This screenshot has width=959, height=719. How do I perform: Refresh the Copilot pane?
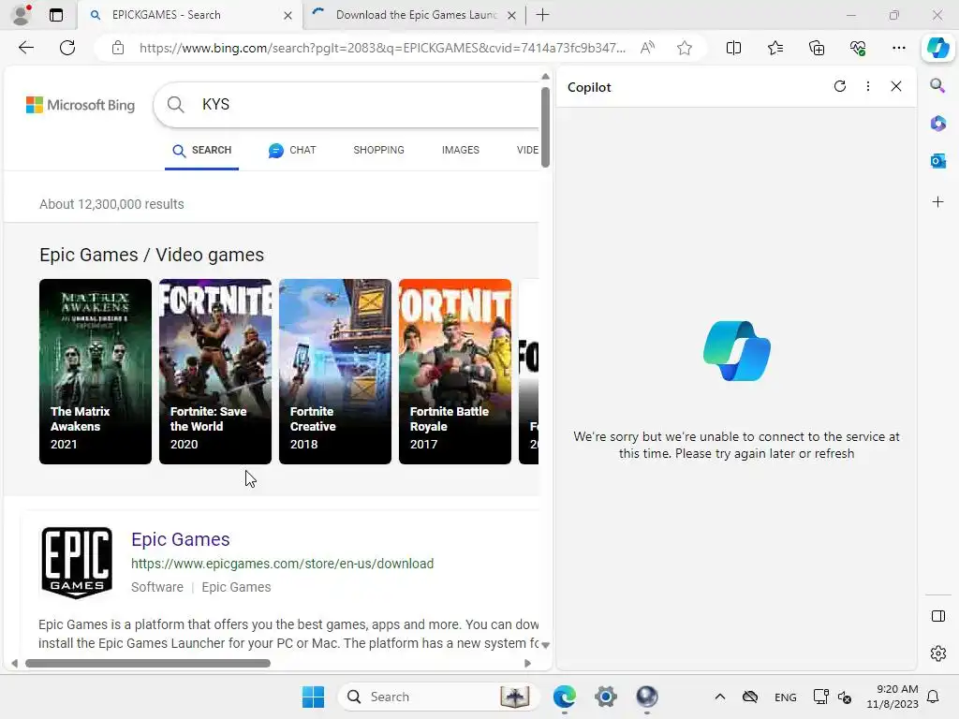(840, 86)
